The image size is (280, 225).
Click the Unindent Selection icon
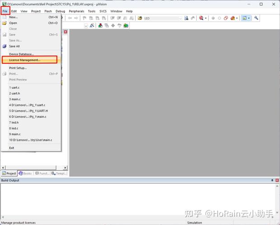click(119, 18)
